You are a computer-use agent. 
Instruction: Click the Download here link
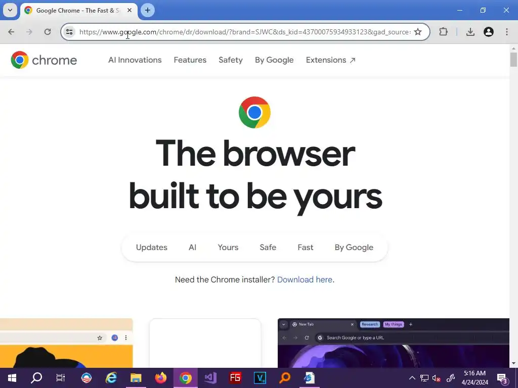(305, 280)
